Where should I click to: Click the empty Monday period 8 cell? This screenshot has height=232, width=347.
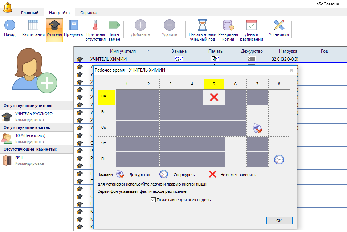(x=279, y=97)
